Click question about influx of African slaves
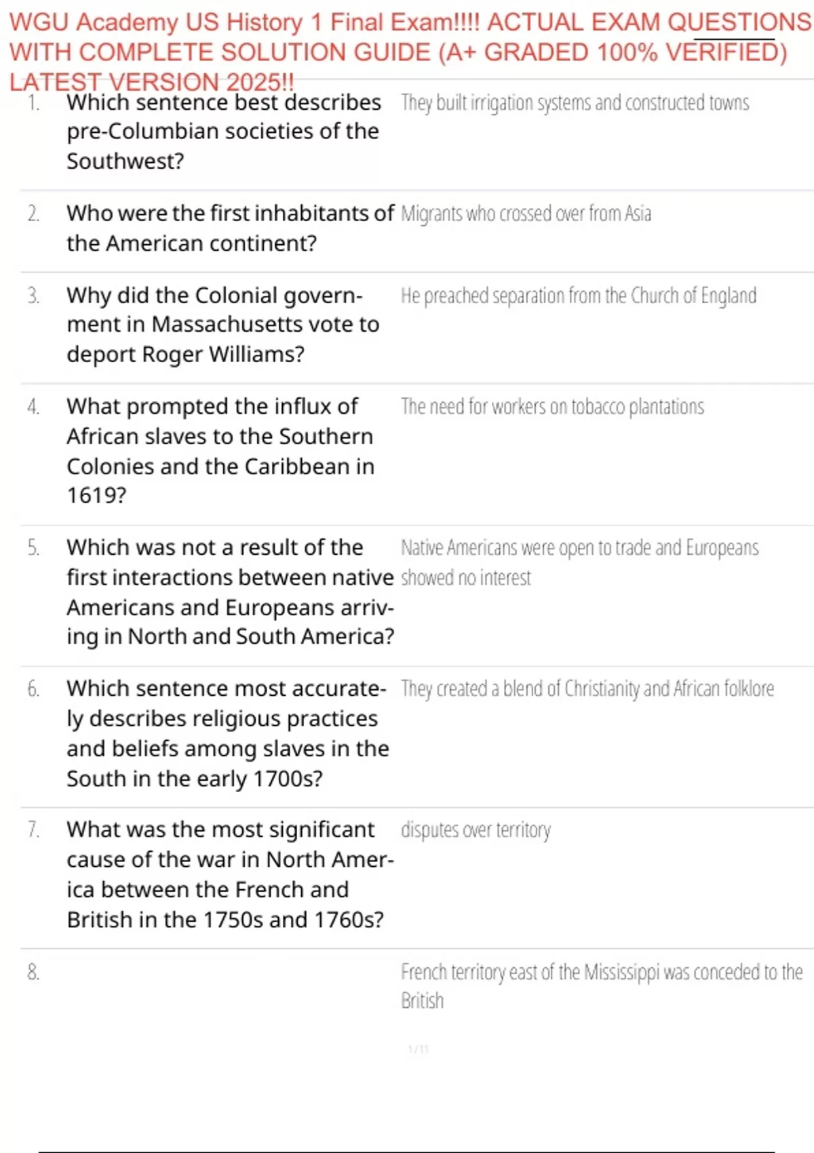The width and height of the screenshot is (814, 1153). point(220,451)
